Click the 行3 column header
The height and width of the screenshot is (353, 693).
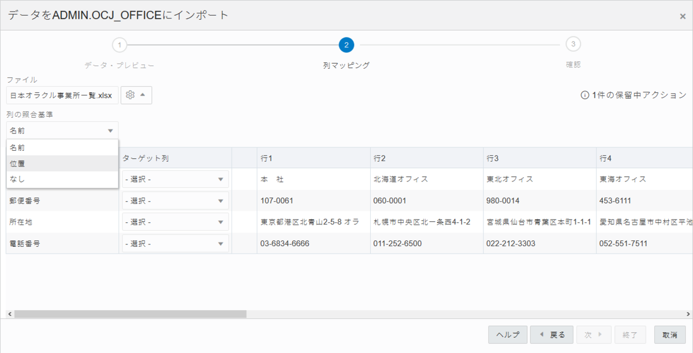(540, 158)
